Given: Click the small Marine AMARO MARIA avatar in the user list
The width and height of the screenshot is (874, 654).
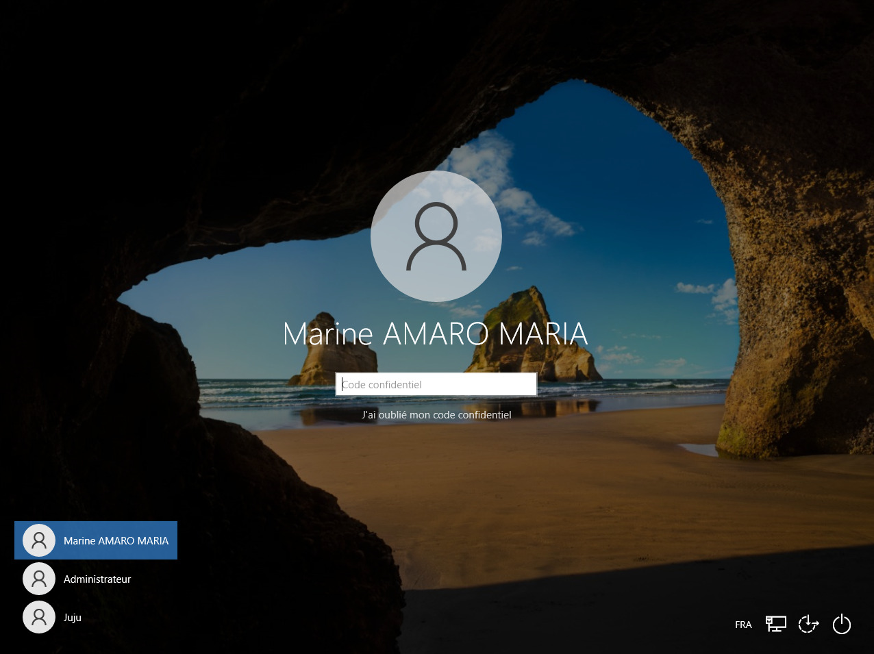Looking at the screenshot, I should [x=39, y=540].
